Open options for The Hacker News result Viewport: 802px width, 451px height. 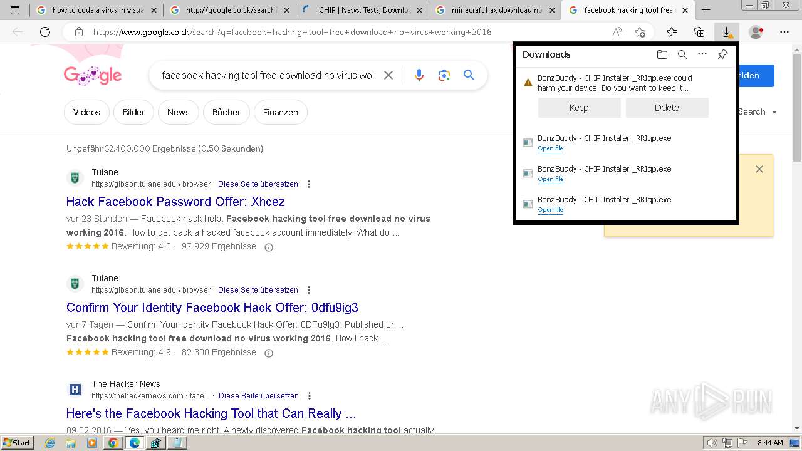[310, 396]
